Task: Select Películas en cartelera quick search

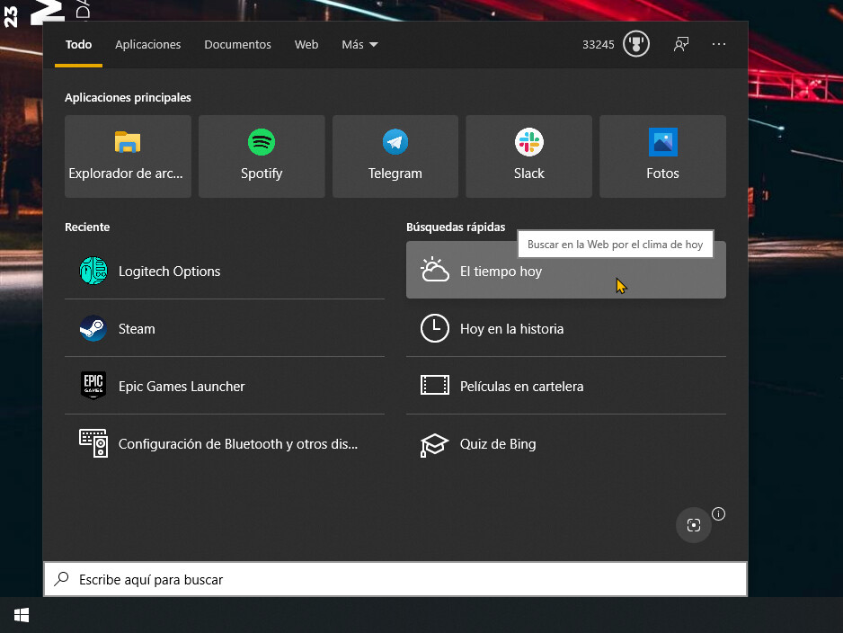Action: (x=566, y=386)
